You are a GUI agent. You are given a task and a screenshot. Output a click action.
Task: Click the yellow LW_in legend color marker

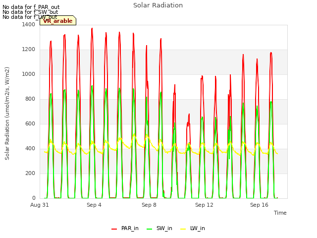tap(183, 229)
